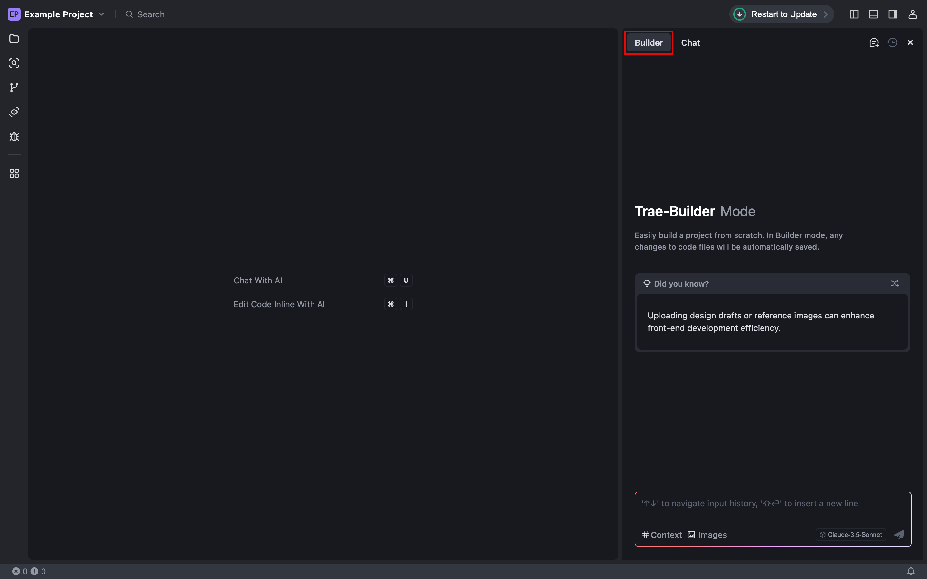Click the Restart to Update button
The height and width of the screenshot is (579, 927).
782,14
